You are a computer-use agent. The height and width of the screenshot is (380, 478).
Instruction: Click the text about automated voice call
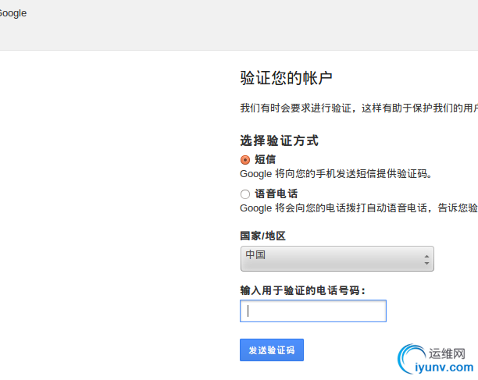[358, 208]
